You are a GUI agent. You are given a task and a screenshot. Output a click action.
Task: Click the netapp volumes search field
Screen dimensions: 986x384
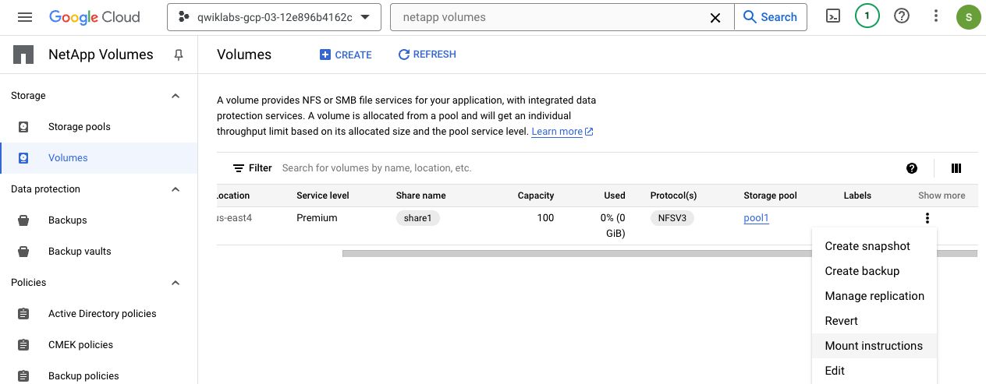tap(550, 17)
